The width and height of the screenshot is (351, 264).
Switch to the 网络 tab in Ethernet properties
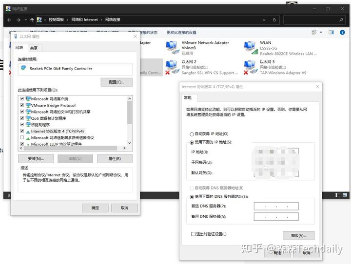tap(19, 47)
